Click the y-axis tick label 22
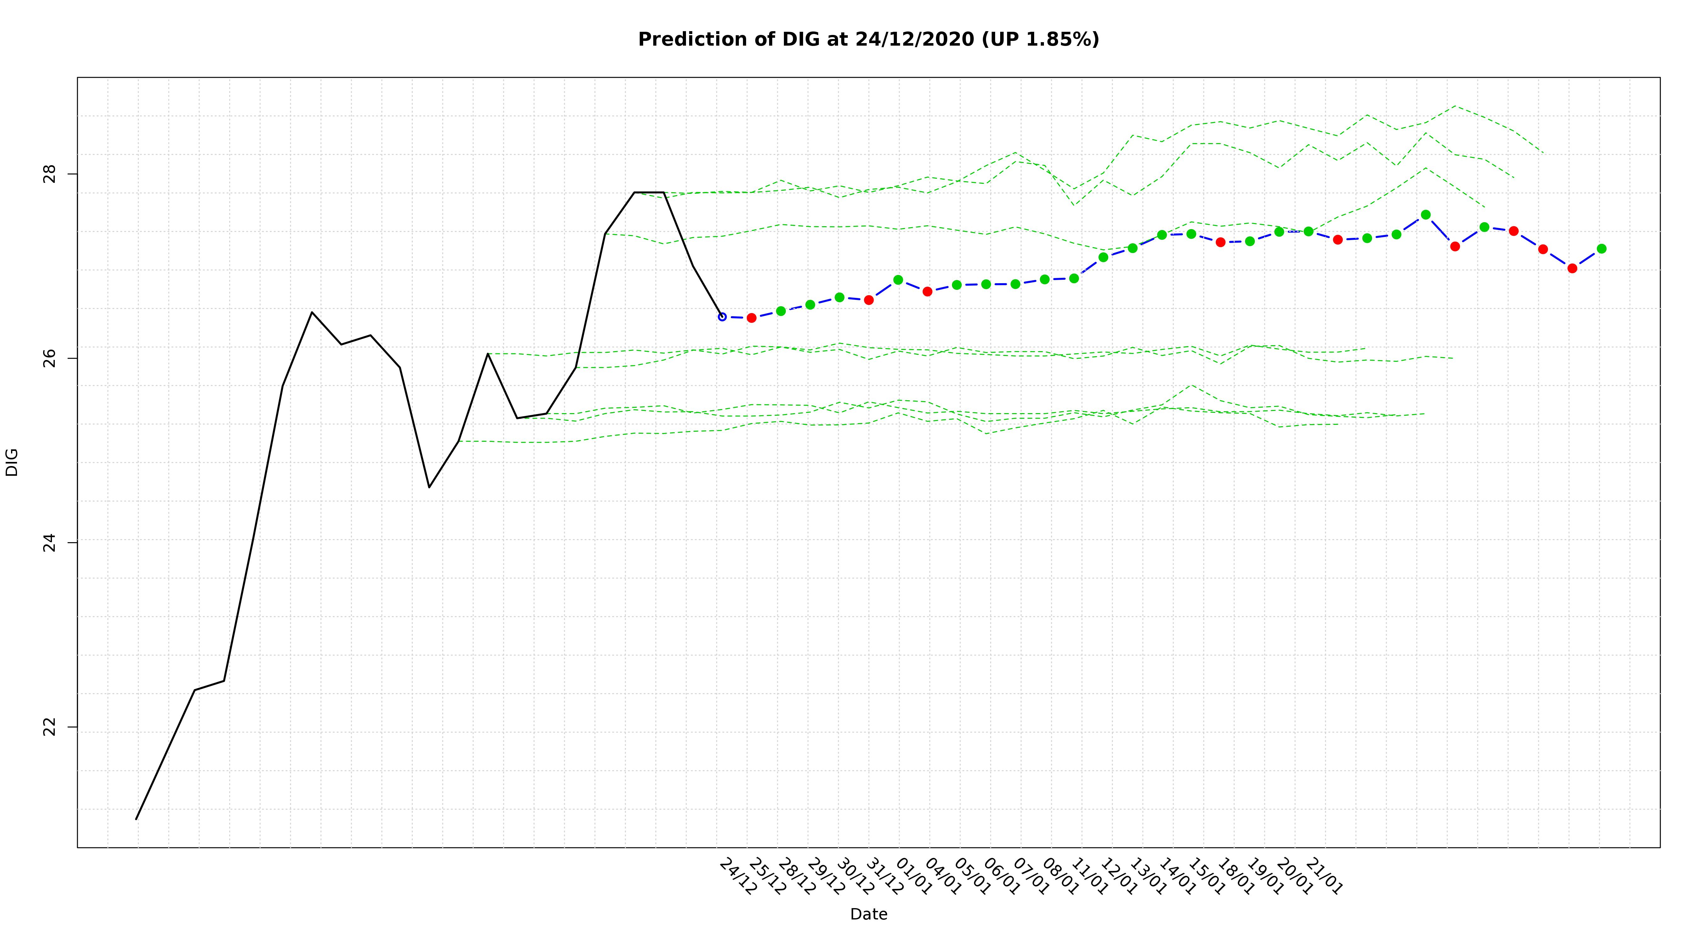 point(49,727)
